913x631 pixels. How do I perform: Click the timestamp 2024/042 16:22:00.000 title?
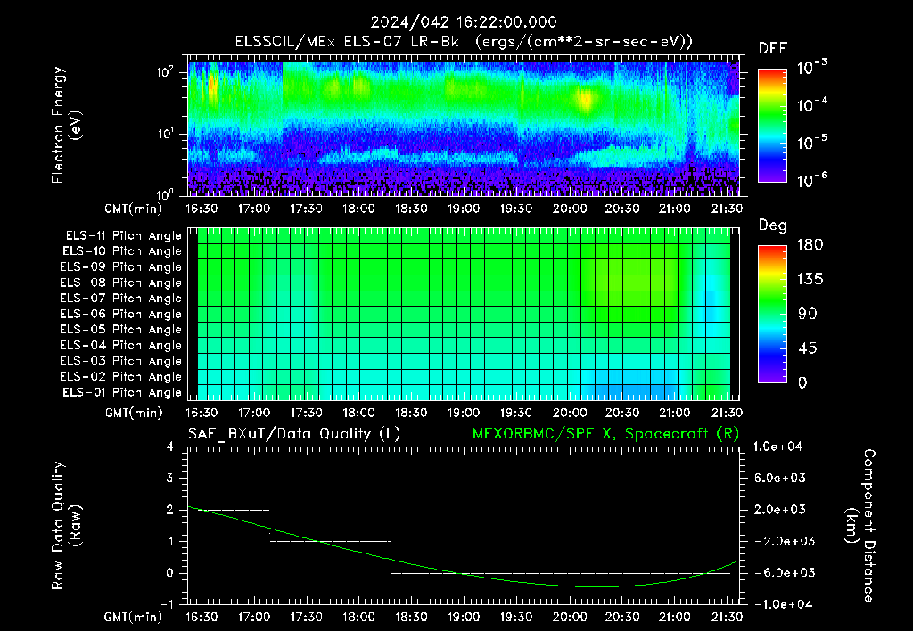[464, 22]
